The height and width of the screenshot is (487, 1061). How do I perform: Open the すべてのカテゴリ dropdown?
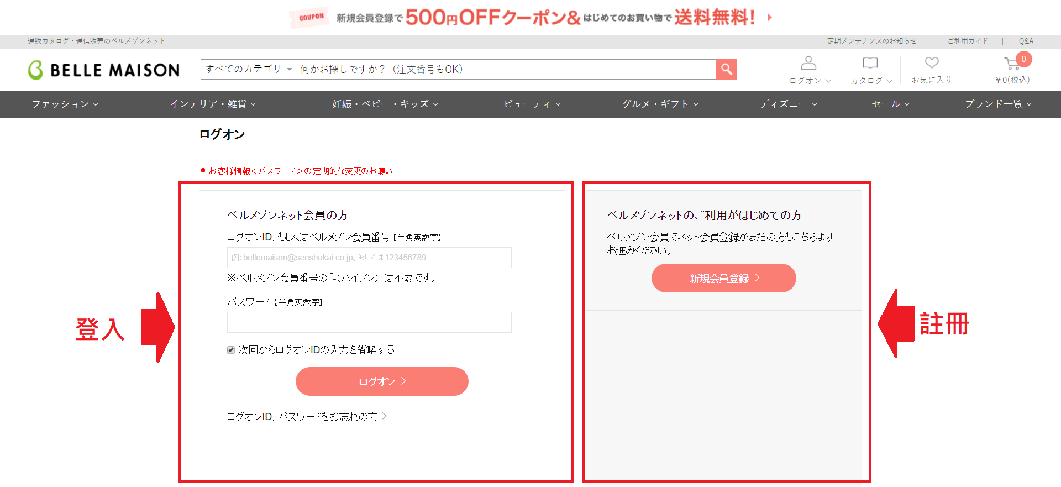(x=248, y=69)
